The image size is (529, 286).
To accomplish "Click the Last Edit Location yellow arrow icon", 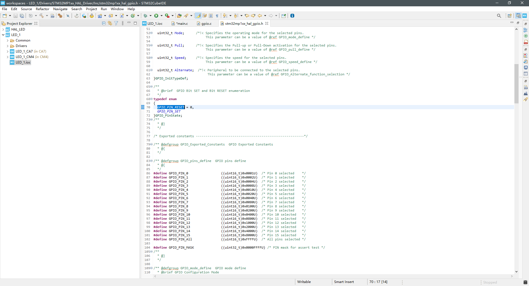I will click(247, 16).
